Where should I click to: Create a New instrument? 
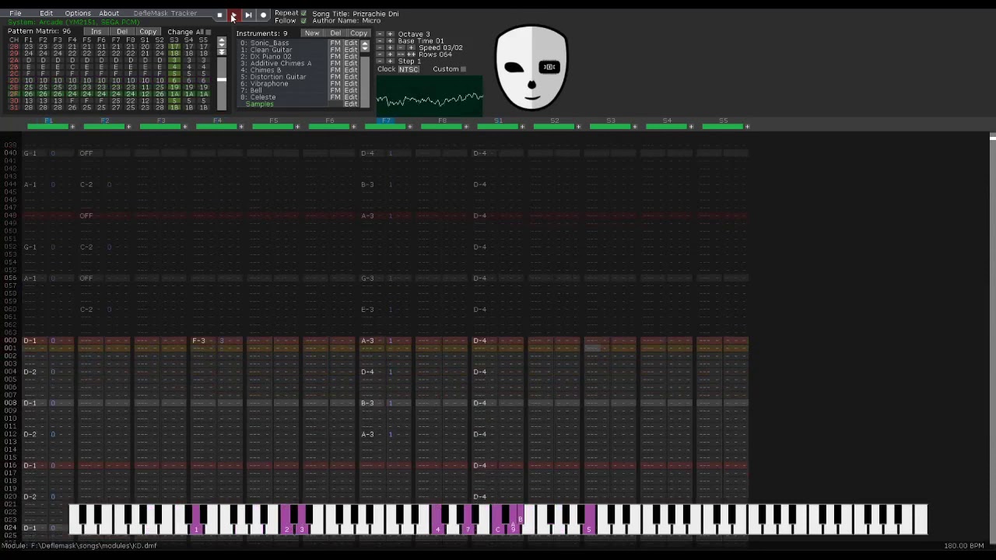coord(312,33)
